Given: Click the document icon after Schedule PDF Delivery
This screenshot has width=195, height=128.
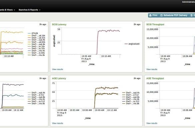Looking at the screenshot, I should point(191,15).
